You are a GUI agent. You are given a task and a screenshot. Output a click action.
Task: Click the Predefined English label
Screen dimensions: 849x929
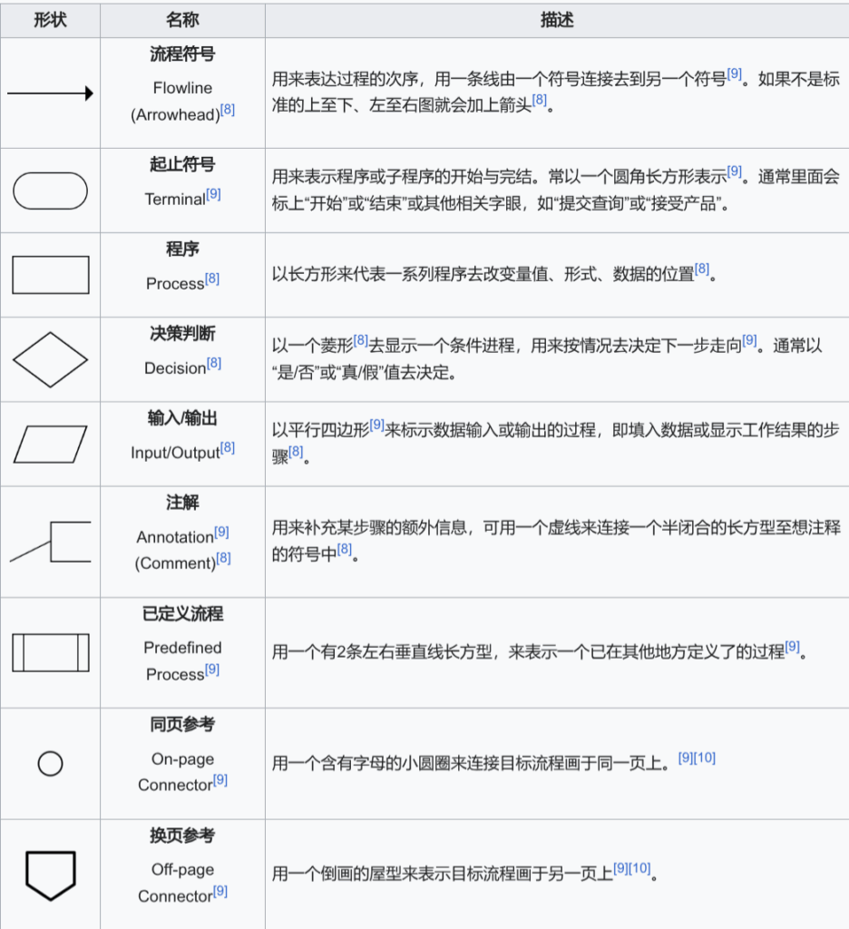[182, 648]
